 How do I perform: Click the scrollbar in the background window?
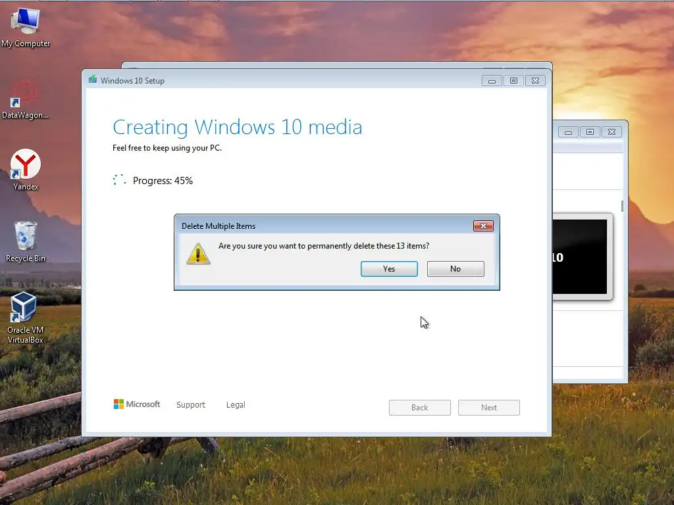(622, 206)
